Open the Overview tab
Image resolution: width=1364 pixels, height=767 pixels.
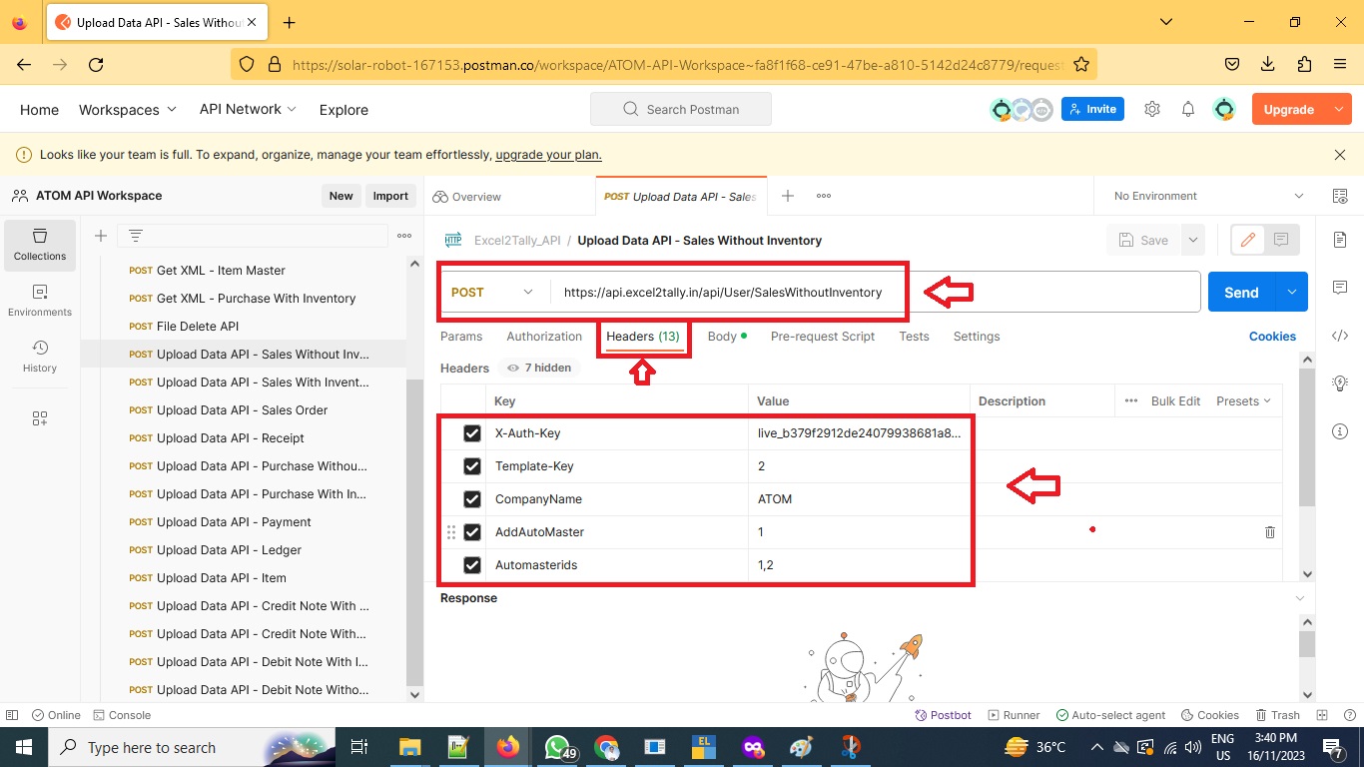tap(467, 197)
